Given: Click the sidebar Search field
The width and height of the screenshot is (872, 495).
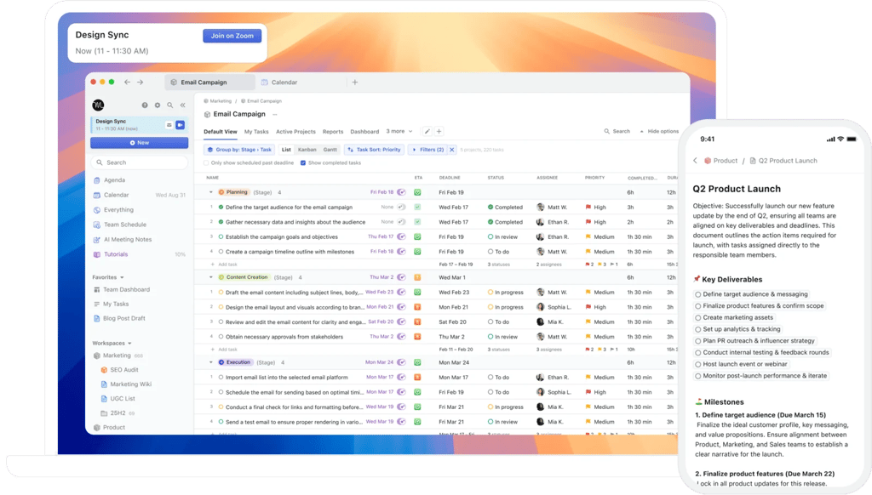Looking at the screenshot, I should (x=139, y=162).
